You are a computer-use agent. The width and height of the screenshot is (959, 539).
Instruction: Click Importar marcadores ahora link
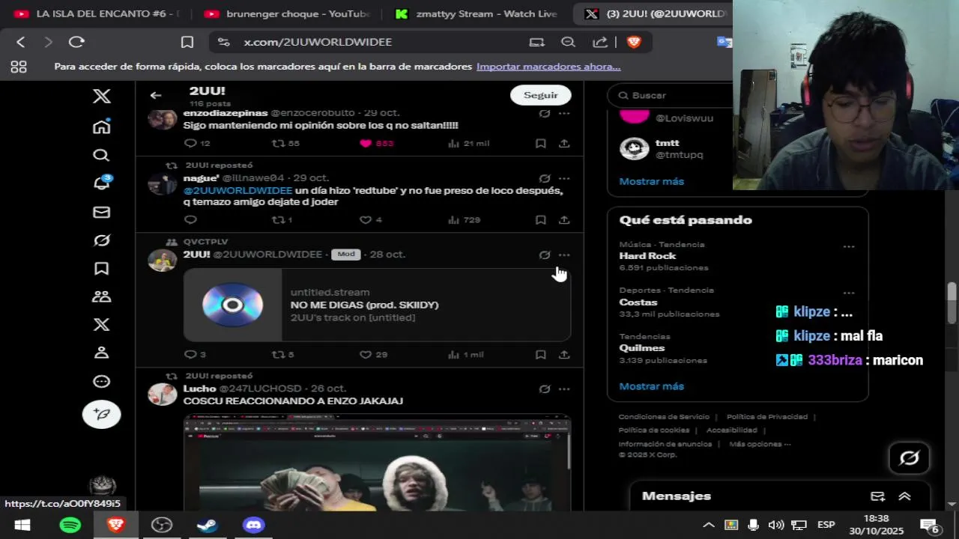548,67
